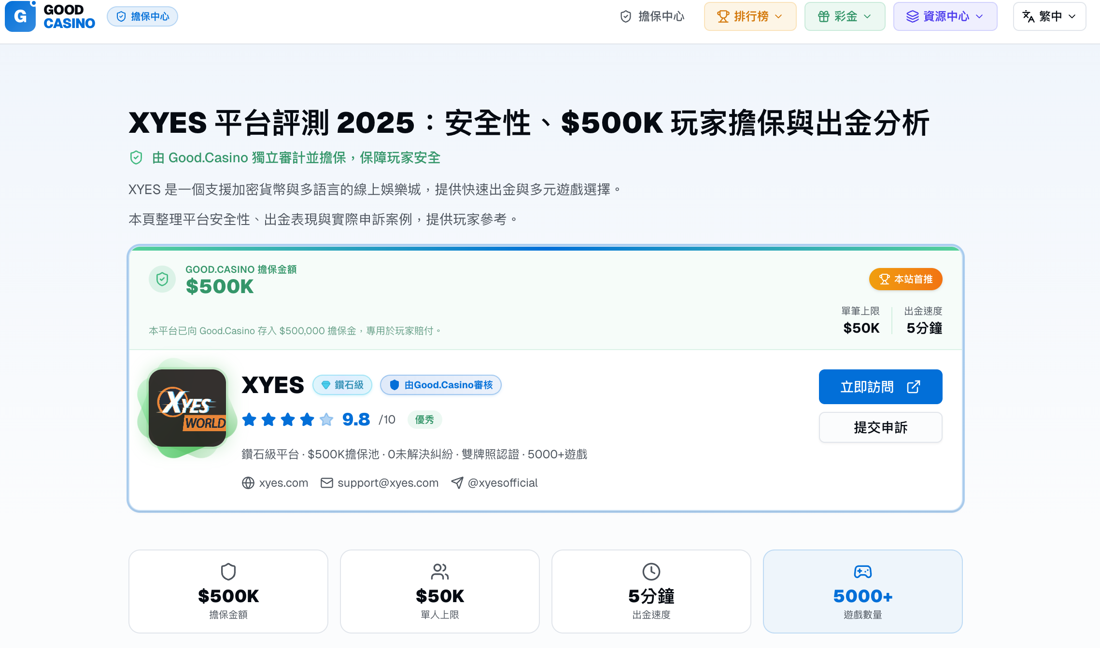Go to 擔保中心 in the top navigation
1100x648 pixels.
pos(652,16)
